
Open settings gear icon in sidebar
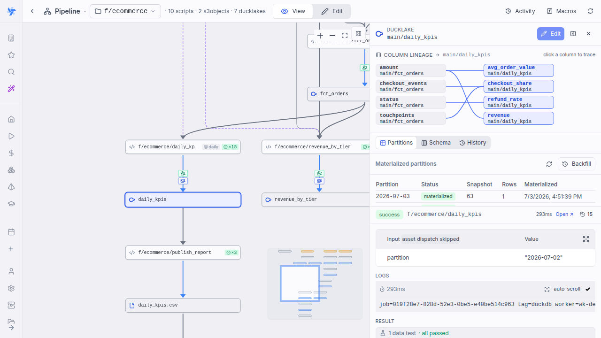[11, 288]
